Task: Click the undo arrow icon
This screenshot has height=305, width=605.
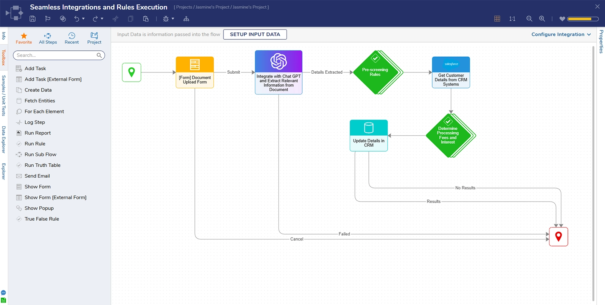Action: (x=77, y=19)
